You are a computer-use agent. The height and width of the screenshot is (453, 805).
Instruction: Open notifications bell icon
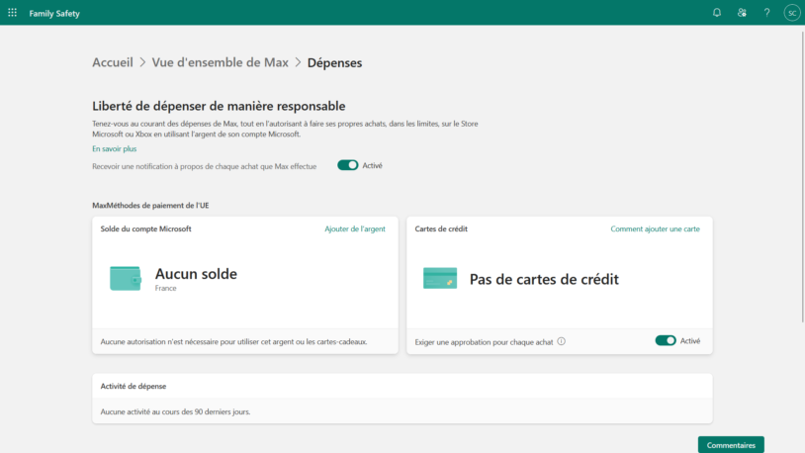tap(717, 13)
